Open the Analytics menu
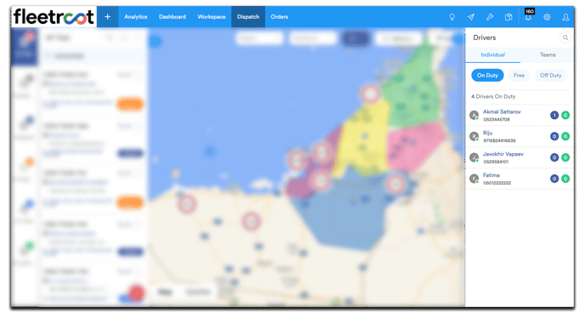Image resolution: width=585 pixels, height=313 pixels. pos(136,17)
